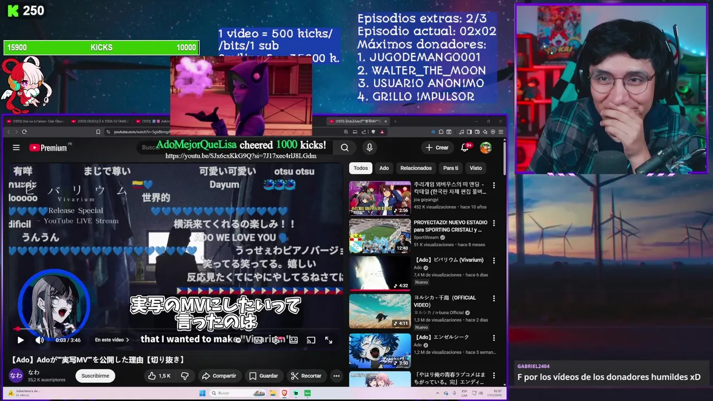Click Compartir to share the video
713x401 pixels.
pos(219,376)
